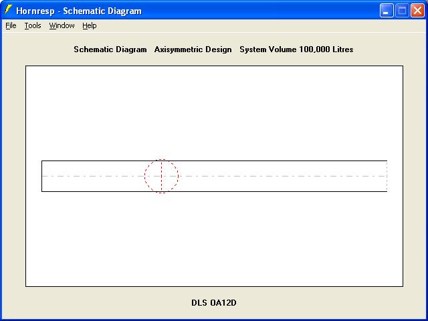The width and height of the screenshot is (428, 321).
Task: Minimize the Hornresp Schematic Diagram window
Action: pos(387,11)
